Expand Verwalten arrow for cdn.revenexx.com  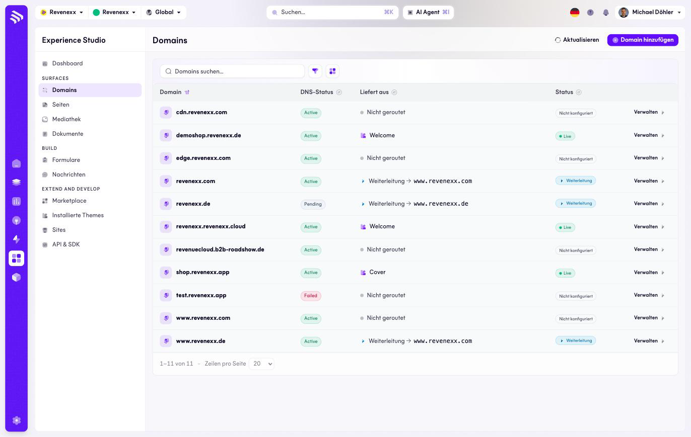pos(663,113)
